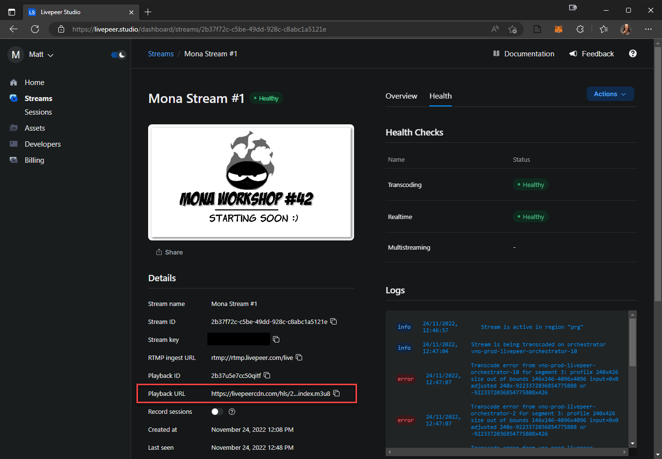Viewport: 662px width, 459px height.
Task: Open the browser profile avatar
Action: [x=626, y=29]
